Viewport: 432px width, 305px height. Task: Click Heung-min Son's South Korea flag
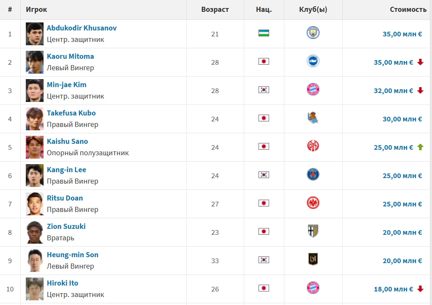point(264,260)
